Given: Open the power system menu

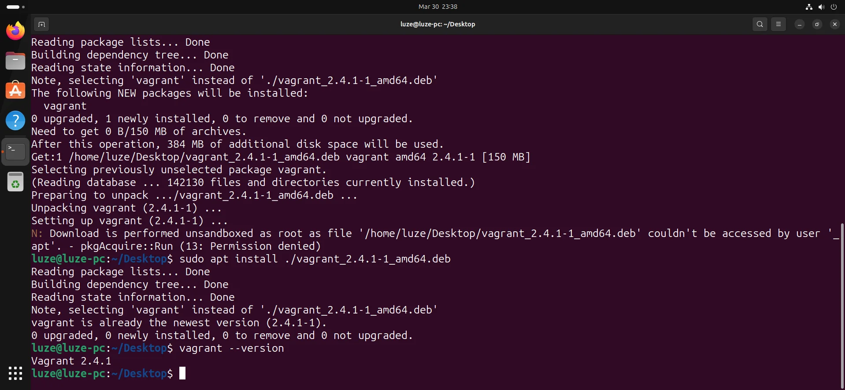Looking at the screenshot, I should [x=834, y=7].
